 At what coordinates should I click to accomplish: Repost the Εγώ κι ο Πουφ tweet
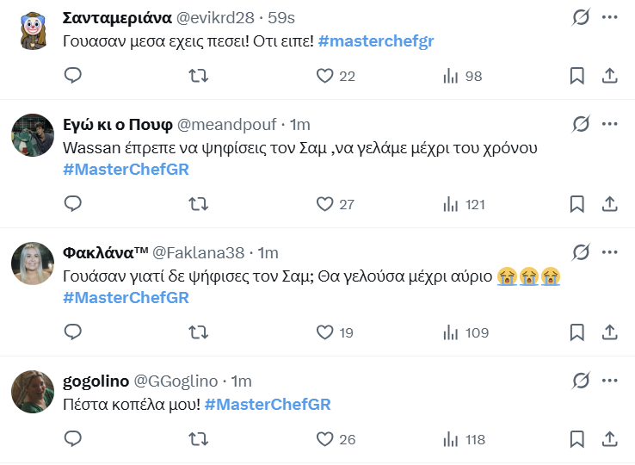[198, 204]
